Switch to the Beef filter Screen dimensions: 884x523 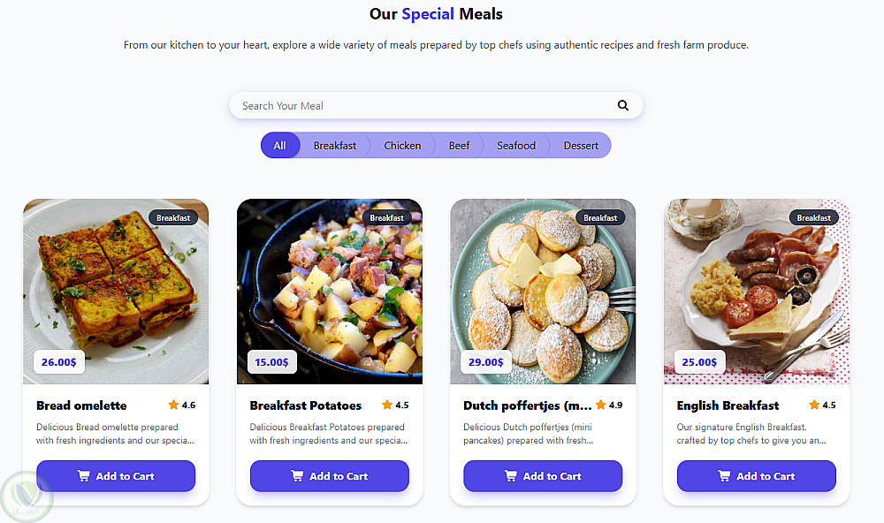click(459, 146)
